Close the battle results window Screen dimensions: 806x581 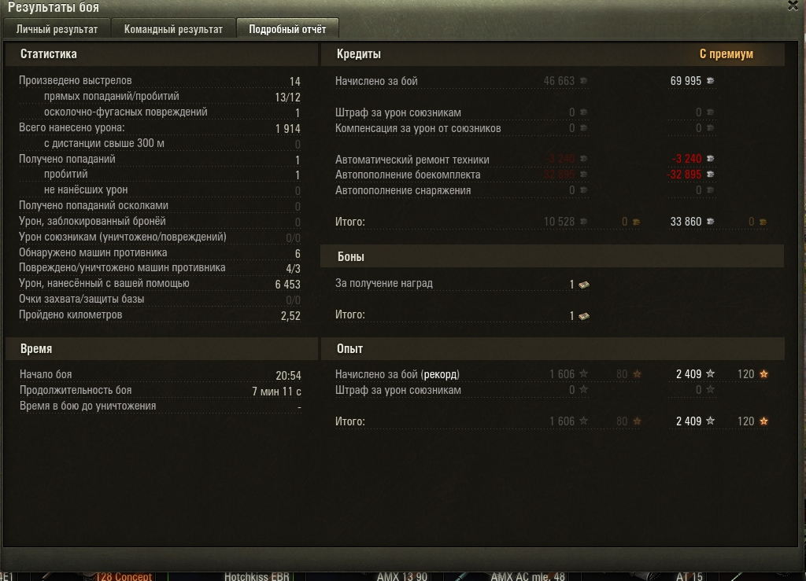pos(793,6)
